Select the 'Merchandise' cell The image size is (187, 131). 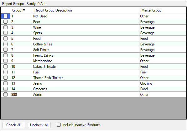pyautogui.click(x=86, y=61)
